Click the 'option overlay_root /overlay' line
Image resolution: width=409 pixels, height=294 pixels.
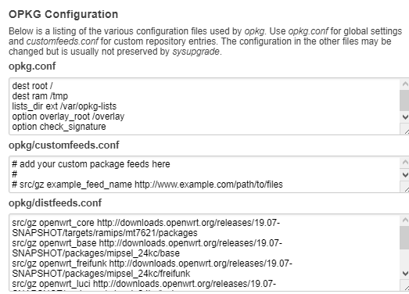[68, 117]
